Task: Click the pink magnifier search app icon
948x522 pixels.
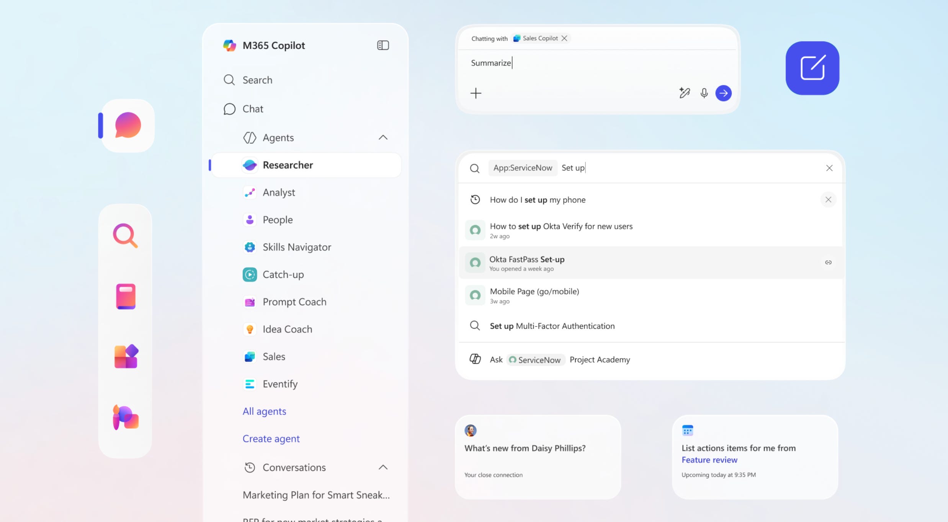Action: pos(125,235)
